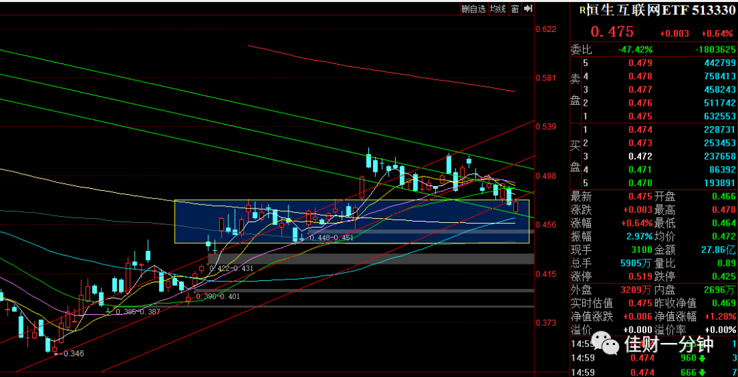Image resolution: width=738 pixels, height=377 pixels.
Task: Click the tick row with volume 960
Action: 654,359
